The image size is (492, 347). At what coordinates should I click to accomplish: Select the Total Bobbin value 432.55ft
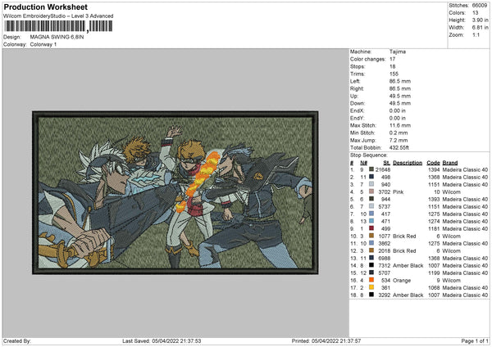point(399,147)
